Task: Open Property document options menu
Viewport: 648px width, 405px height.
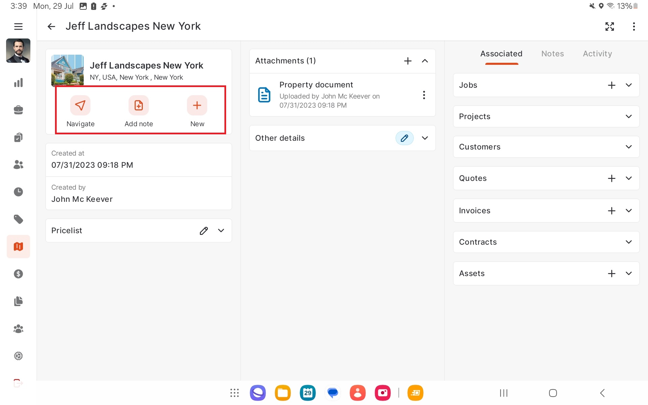Action: tap(424, 95)
